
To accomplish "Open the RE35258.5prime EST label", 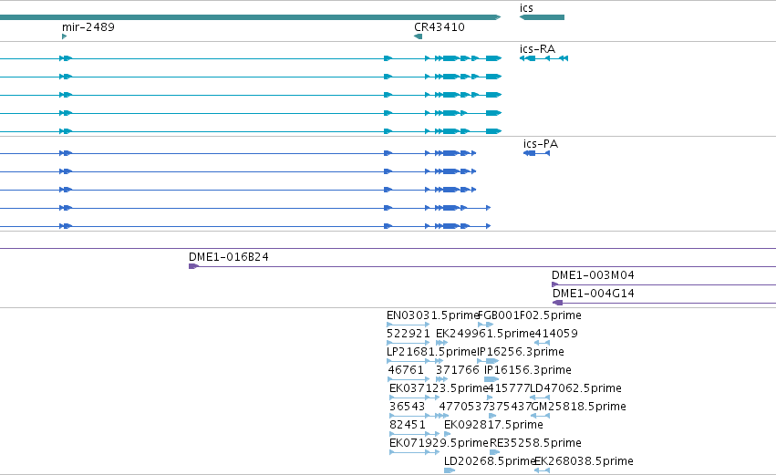I will (535, 443).
